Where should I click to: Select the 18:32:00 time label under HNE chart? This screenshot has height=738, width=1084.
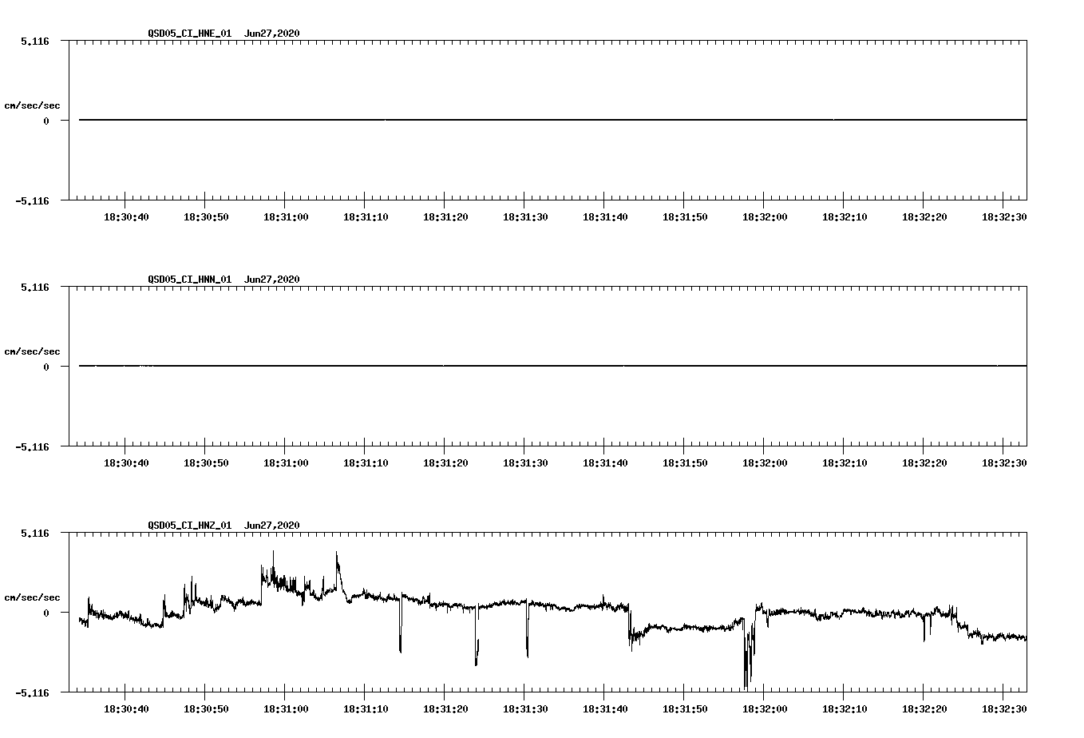765,217
